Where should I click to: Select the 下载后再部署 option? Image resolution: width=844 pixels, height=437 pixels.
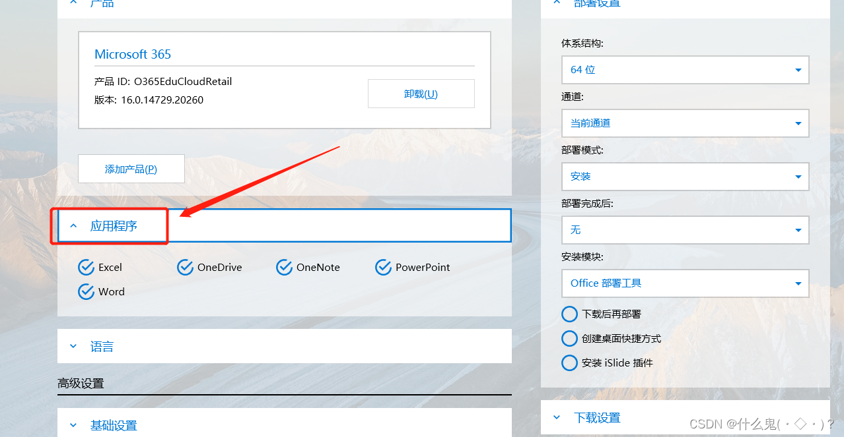click(569, 314)
